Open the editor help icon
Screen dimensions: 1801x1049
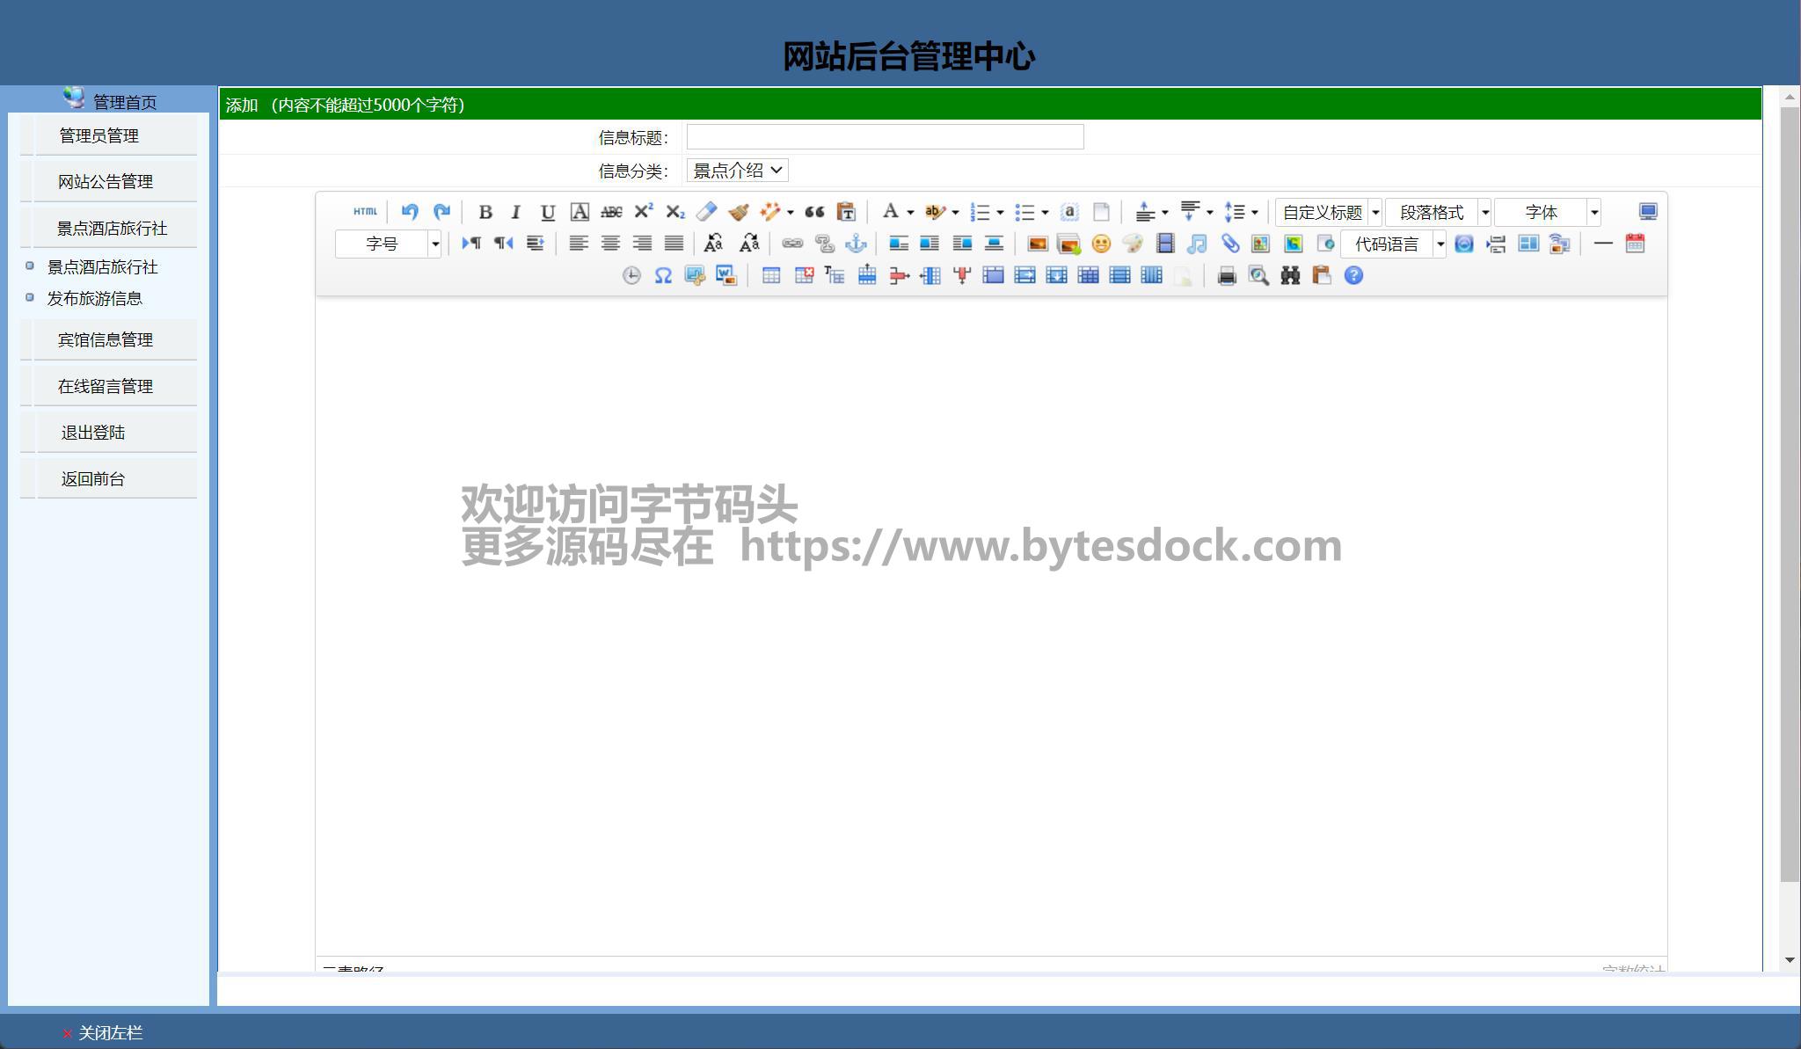point(1353,276)
